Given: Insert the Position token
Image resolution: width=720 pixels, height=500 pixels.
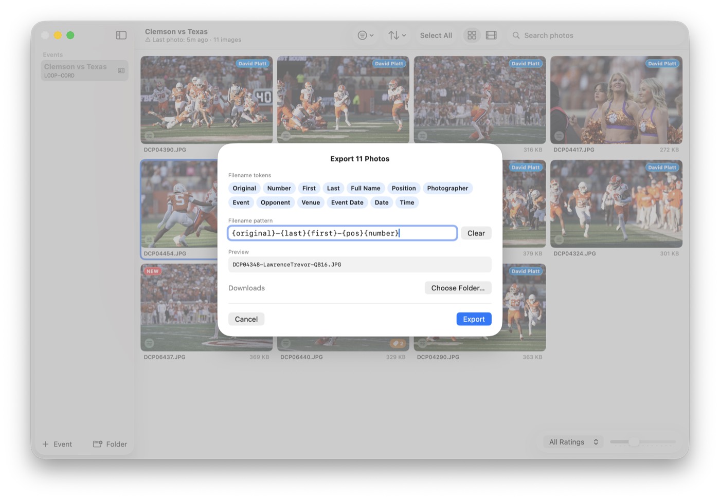Looking at the screenshot, I should click(404, 188).
